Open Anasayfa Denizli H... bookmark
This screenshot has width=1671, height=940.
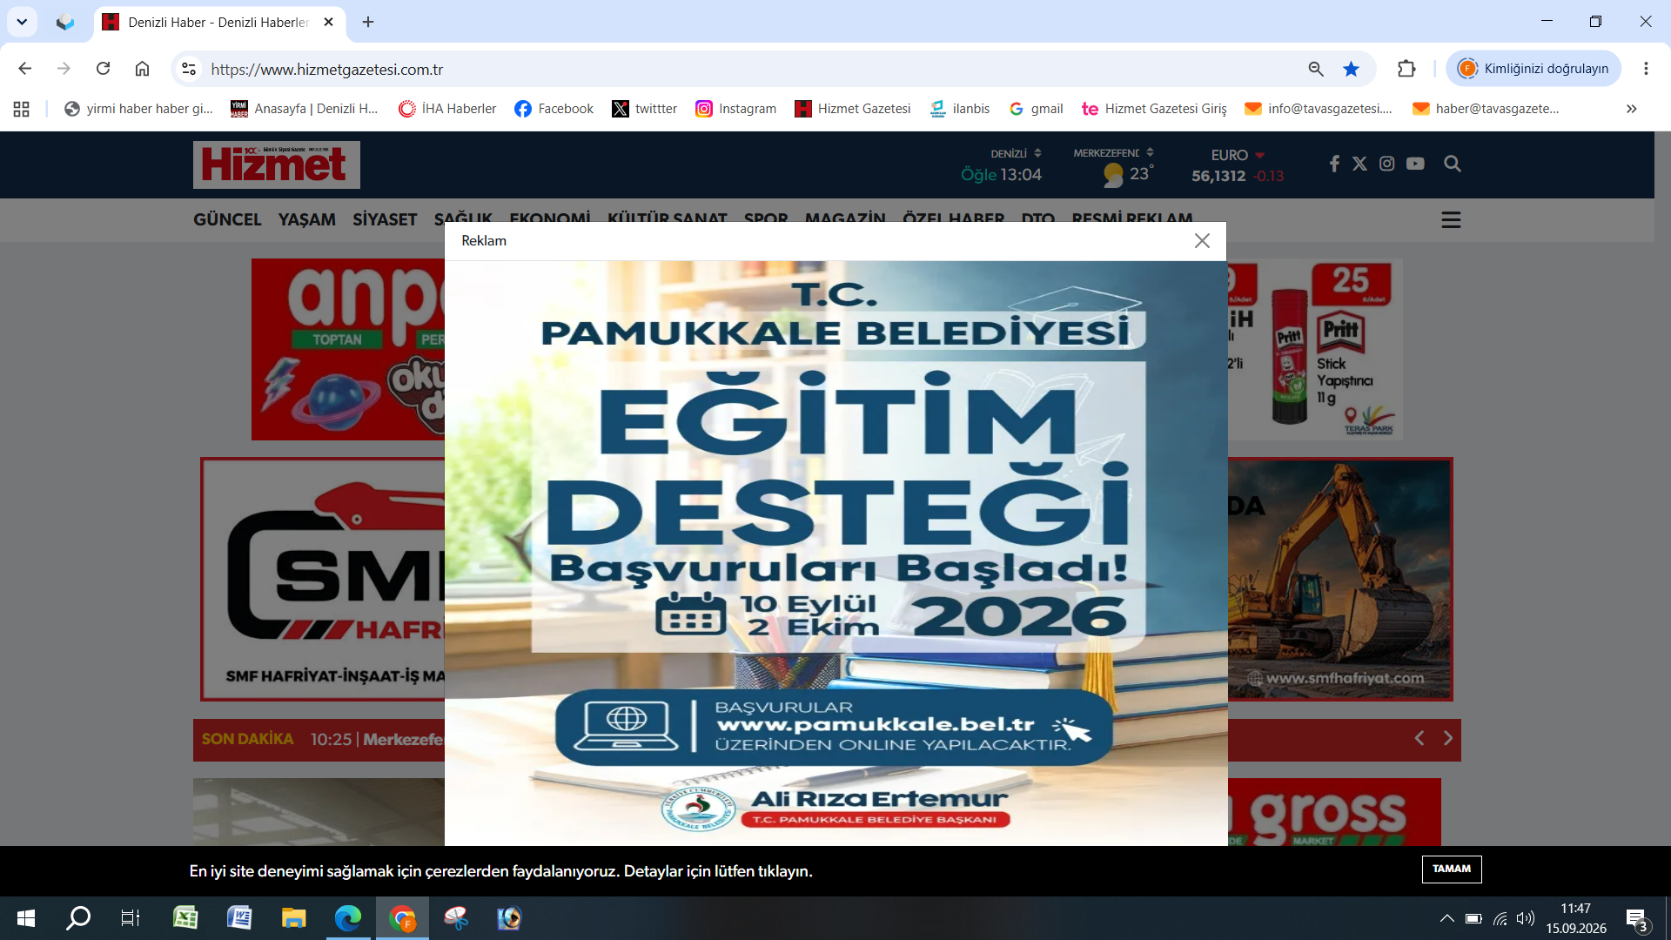(305, 109)
